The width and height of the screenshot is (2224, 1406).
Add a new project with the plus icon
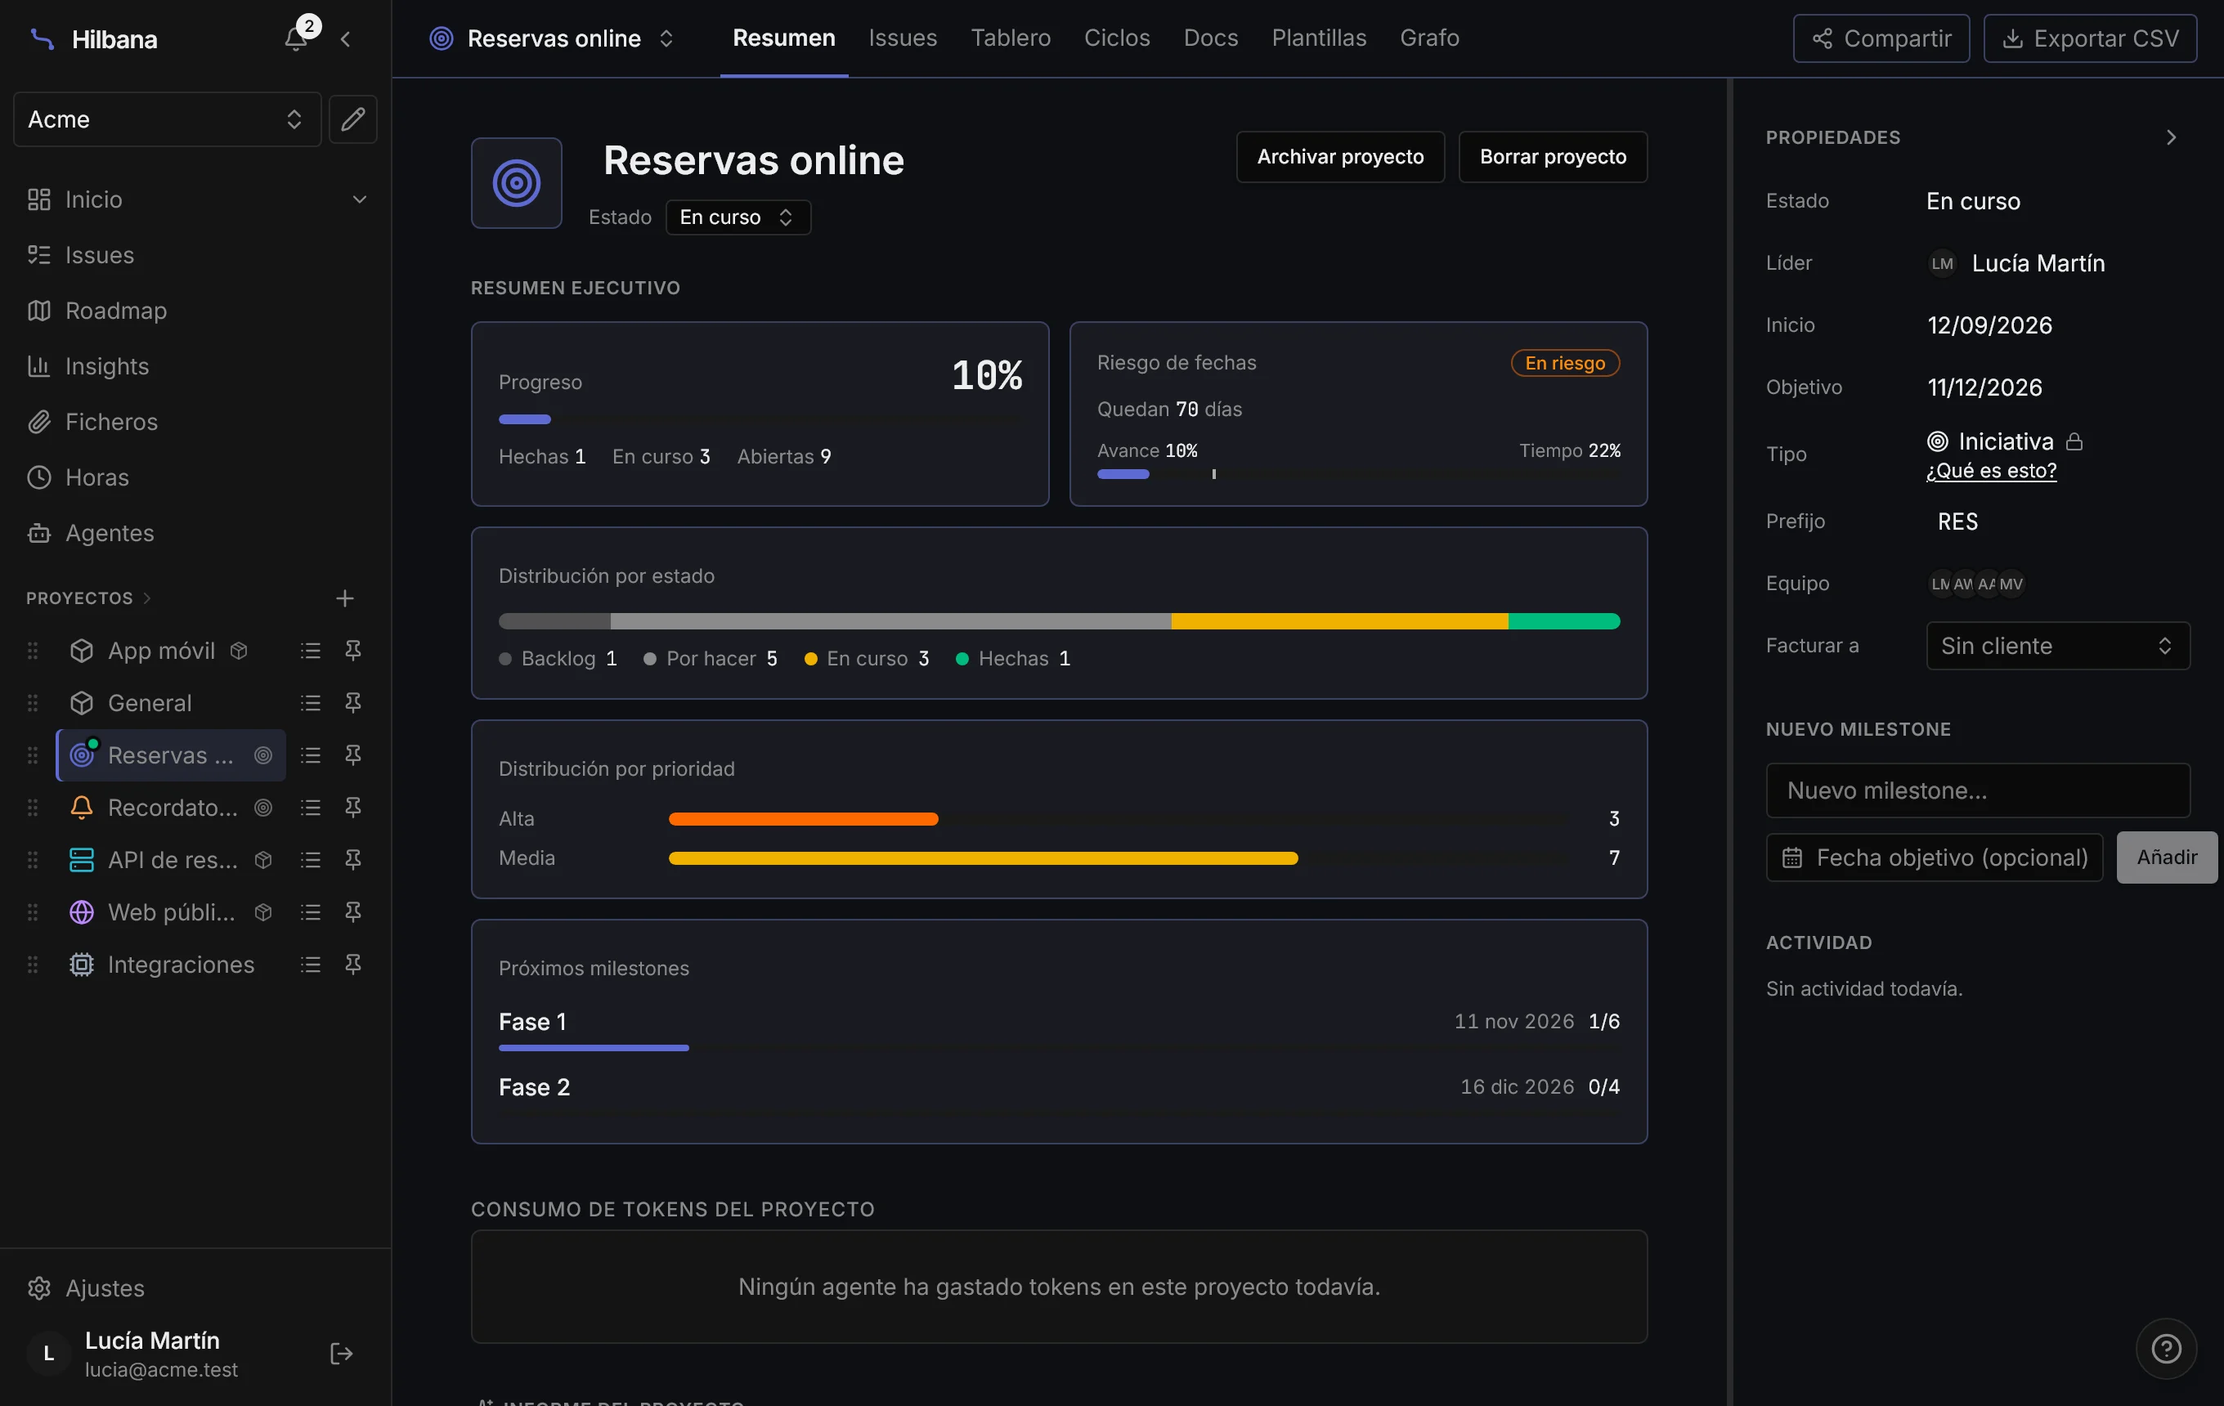[344, 598]
